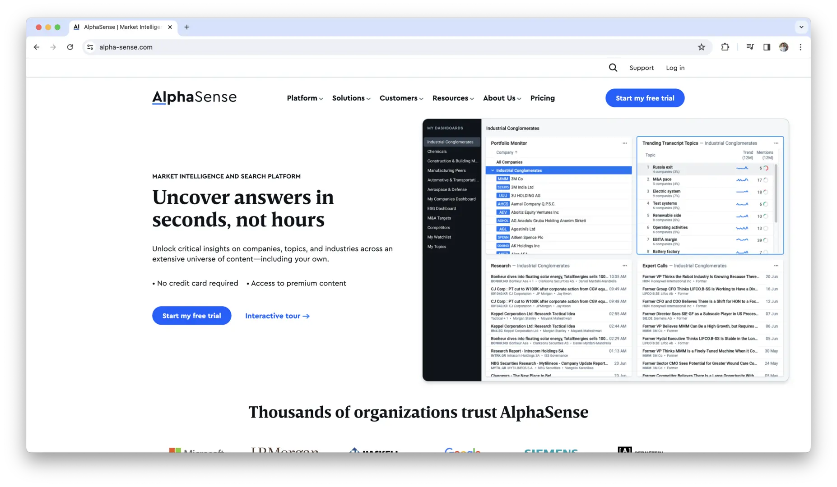Click the tab search chevron in tab strip
Image resolution: width=837 pixels, height=487 pixels.
(801, 27)
